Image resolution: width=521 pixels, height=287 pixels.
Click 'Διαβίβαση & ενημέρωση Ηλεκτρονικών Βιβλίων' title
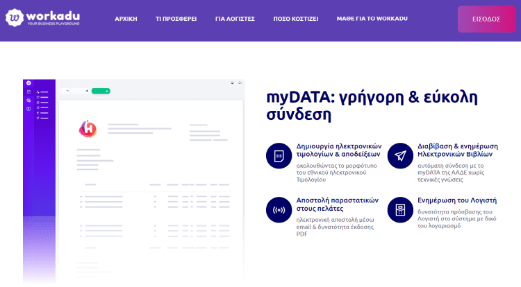(x=458, y=150)
